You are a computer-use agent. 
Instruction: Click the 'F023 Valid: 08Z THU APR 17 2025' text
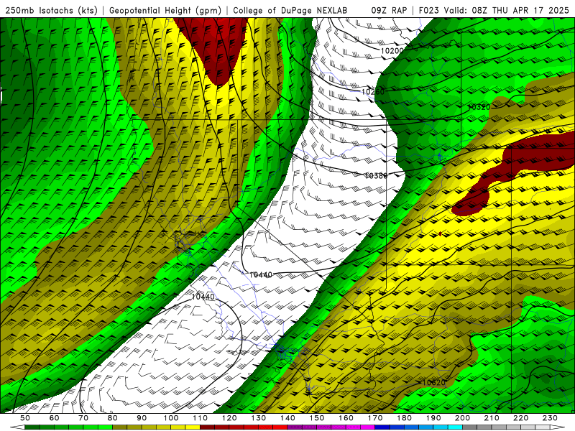tap(494, 11)
